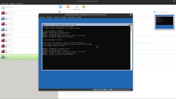Select the Debian11-Host virtual machine entry

19,13
